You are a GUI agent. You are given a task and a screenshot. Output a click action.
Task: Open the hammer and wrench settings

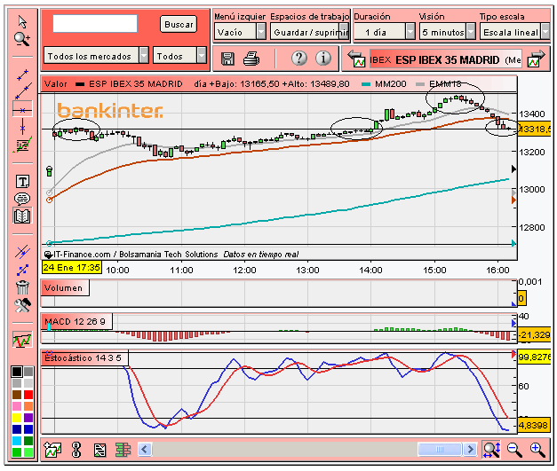[22, 305]
